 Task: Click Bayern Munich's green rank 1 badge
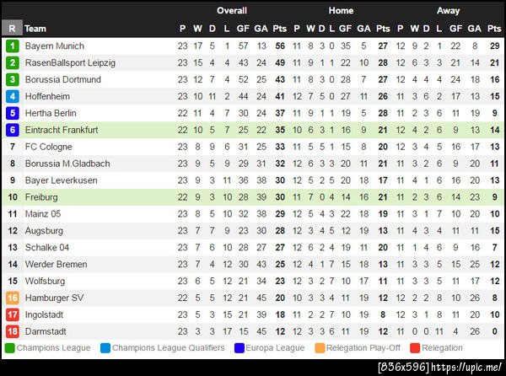(12, 46)
